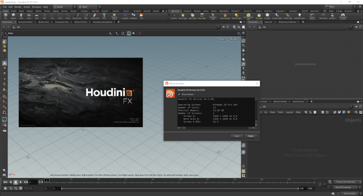Select the Null shelf tool

tap(44, 16)
